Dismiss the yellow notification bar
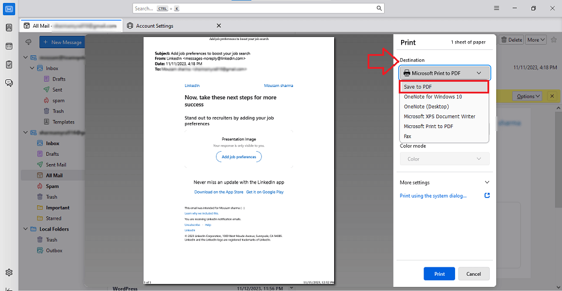The image size is (562, 291). click(x=552, y=96)
